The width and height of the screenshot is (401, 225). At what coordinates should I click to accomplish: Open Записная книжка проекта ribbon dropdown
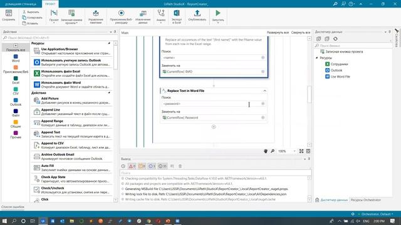pyautogui.click(x=71, y=17)
